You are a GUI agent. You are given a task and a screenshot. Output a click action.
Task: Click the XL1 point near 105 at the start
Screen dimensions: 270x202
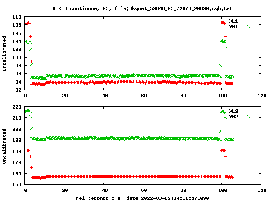click(30, 37)
